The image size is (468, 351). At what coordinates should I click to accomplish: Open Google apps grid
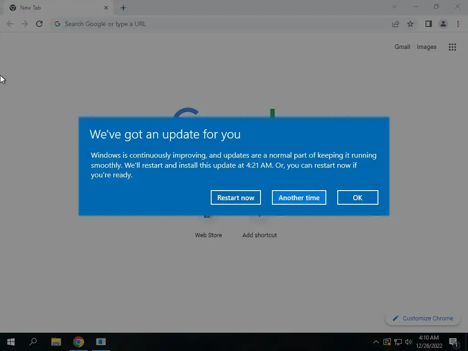[452, 47]
